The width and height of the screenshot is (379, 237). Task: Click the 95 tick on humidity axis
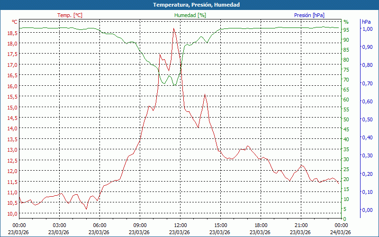point(346,30)
